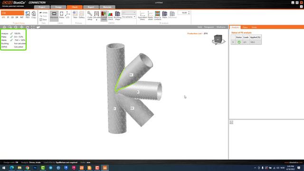The height and width of the screenshot is (171, 304).
Task: Increase deformation scale with up arrow
Action: pos(189,12)
